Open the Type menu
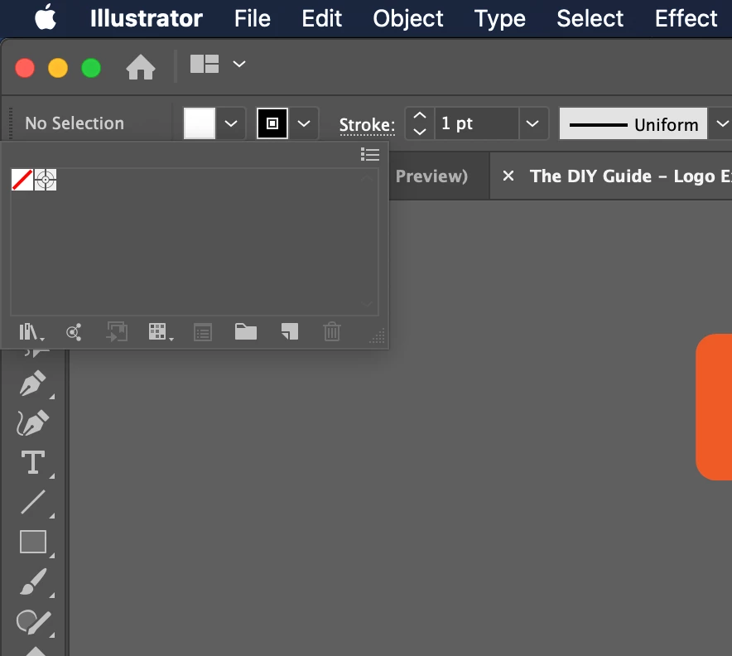 (499, 19)
